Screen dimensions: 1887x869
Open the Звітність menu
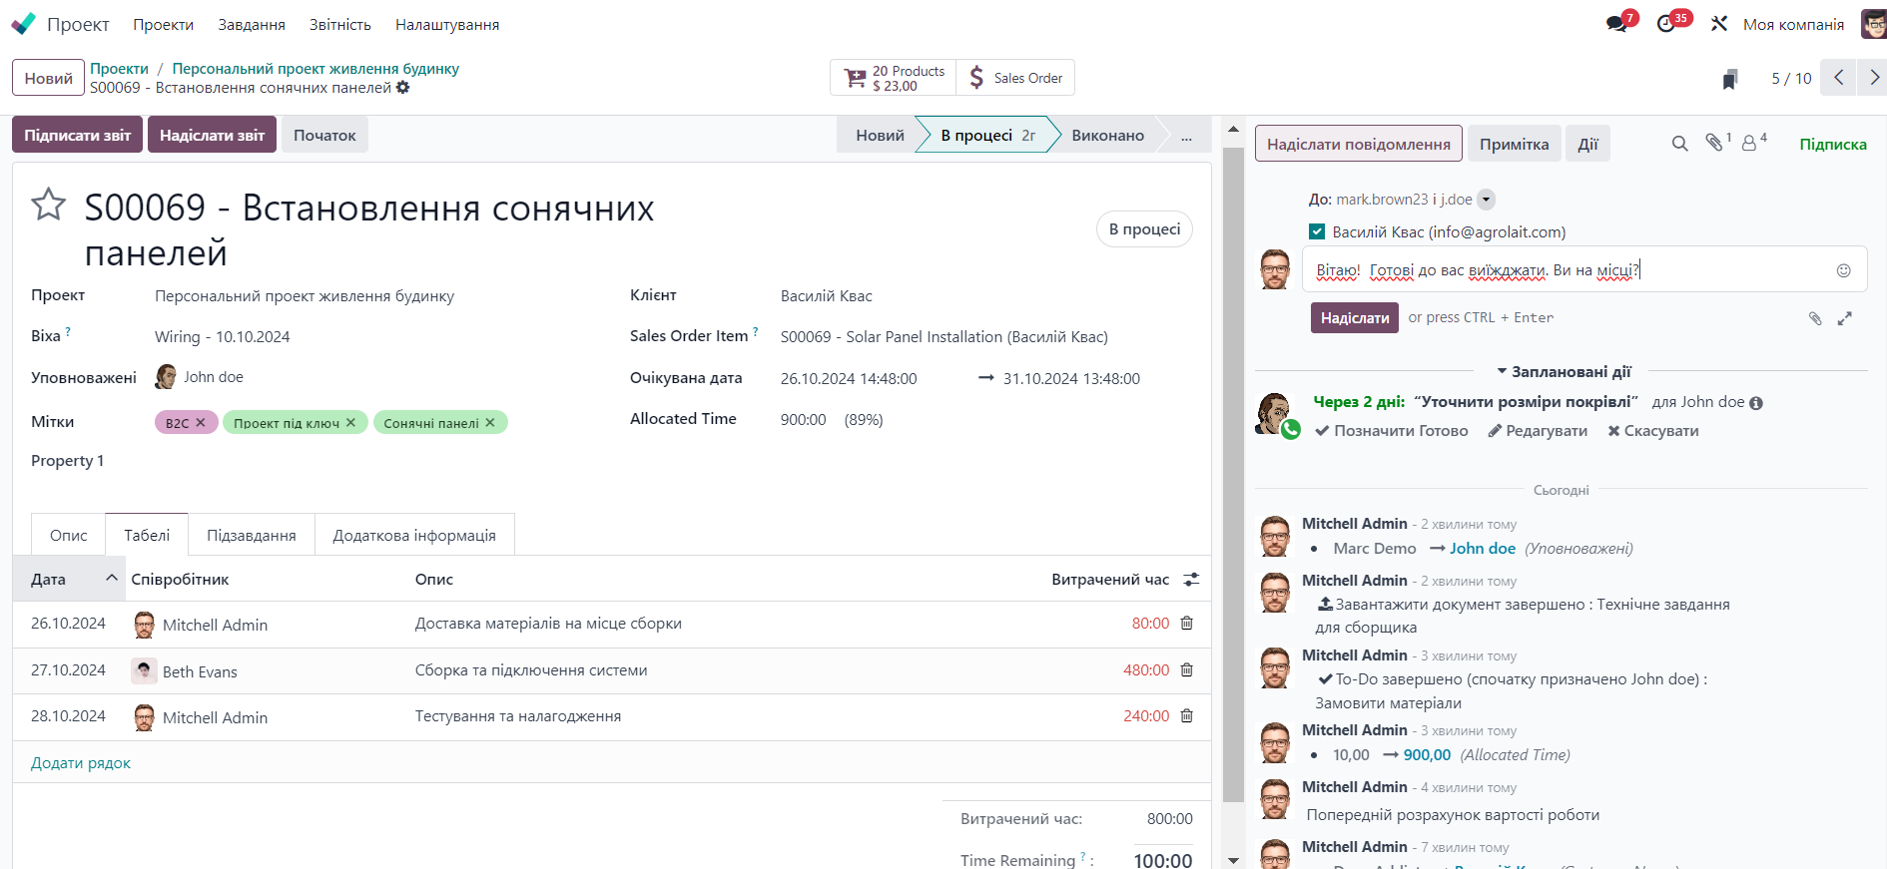pyautogui.click(x=340, y=25)
